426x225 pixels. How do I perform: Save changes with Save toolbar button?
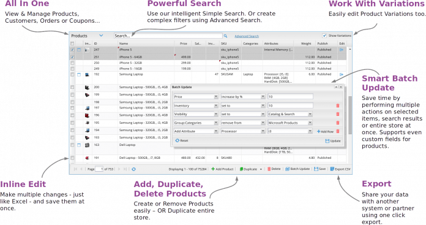(x=319, y=169)
